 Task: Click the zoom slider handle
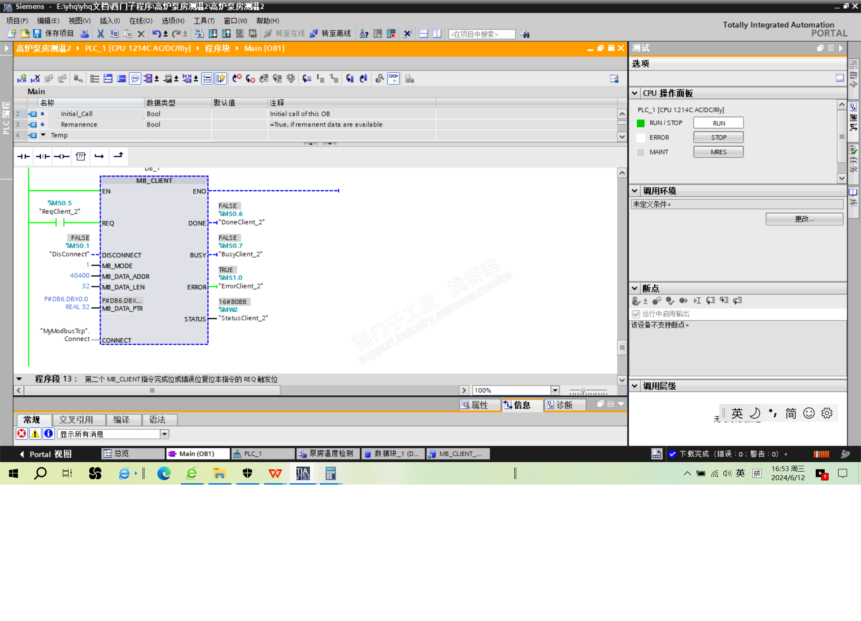click(583, 390)
